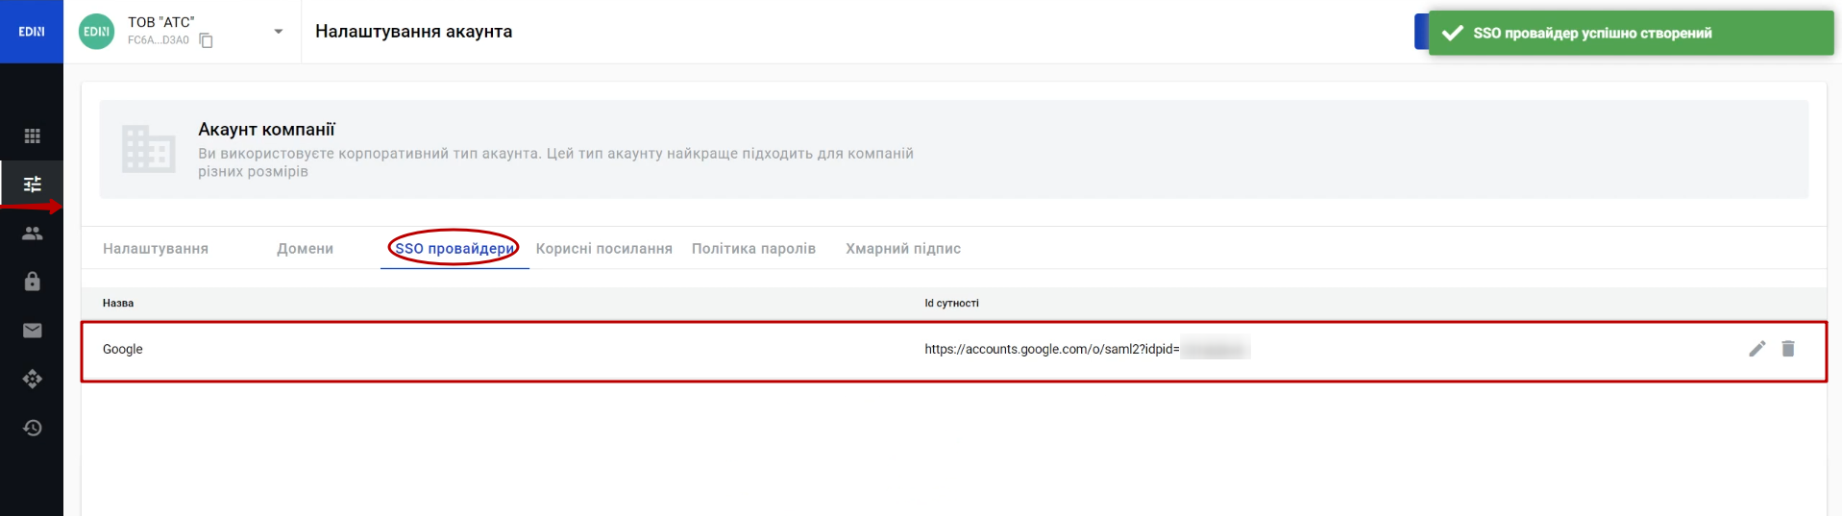Dismiss the green SSO success notification
Screen dimensions: 1842x516
1630,34
